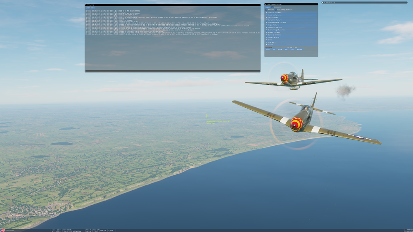This screenshot has width=413, height=232.
Task: Collapse the opened Crewman section
Action: 291,45
